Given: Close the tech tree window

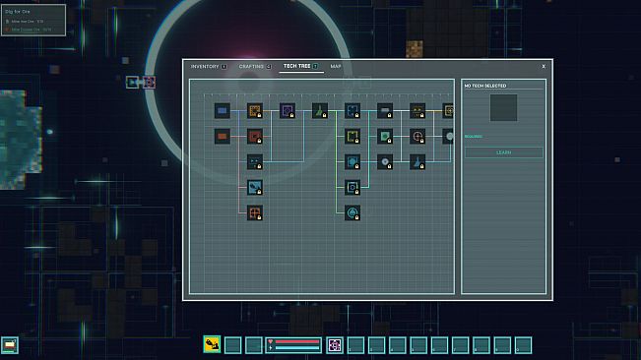Looking at the screenshot, I should click(544, 66).
